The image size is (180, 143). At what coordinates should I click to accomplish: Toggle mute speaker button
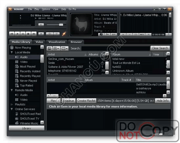[41, 25]
